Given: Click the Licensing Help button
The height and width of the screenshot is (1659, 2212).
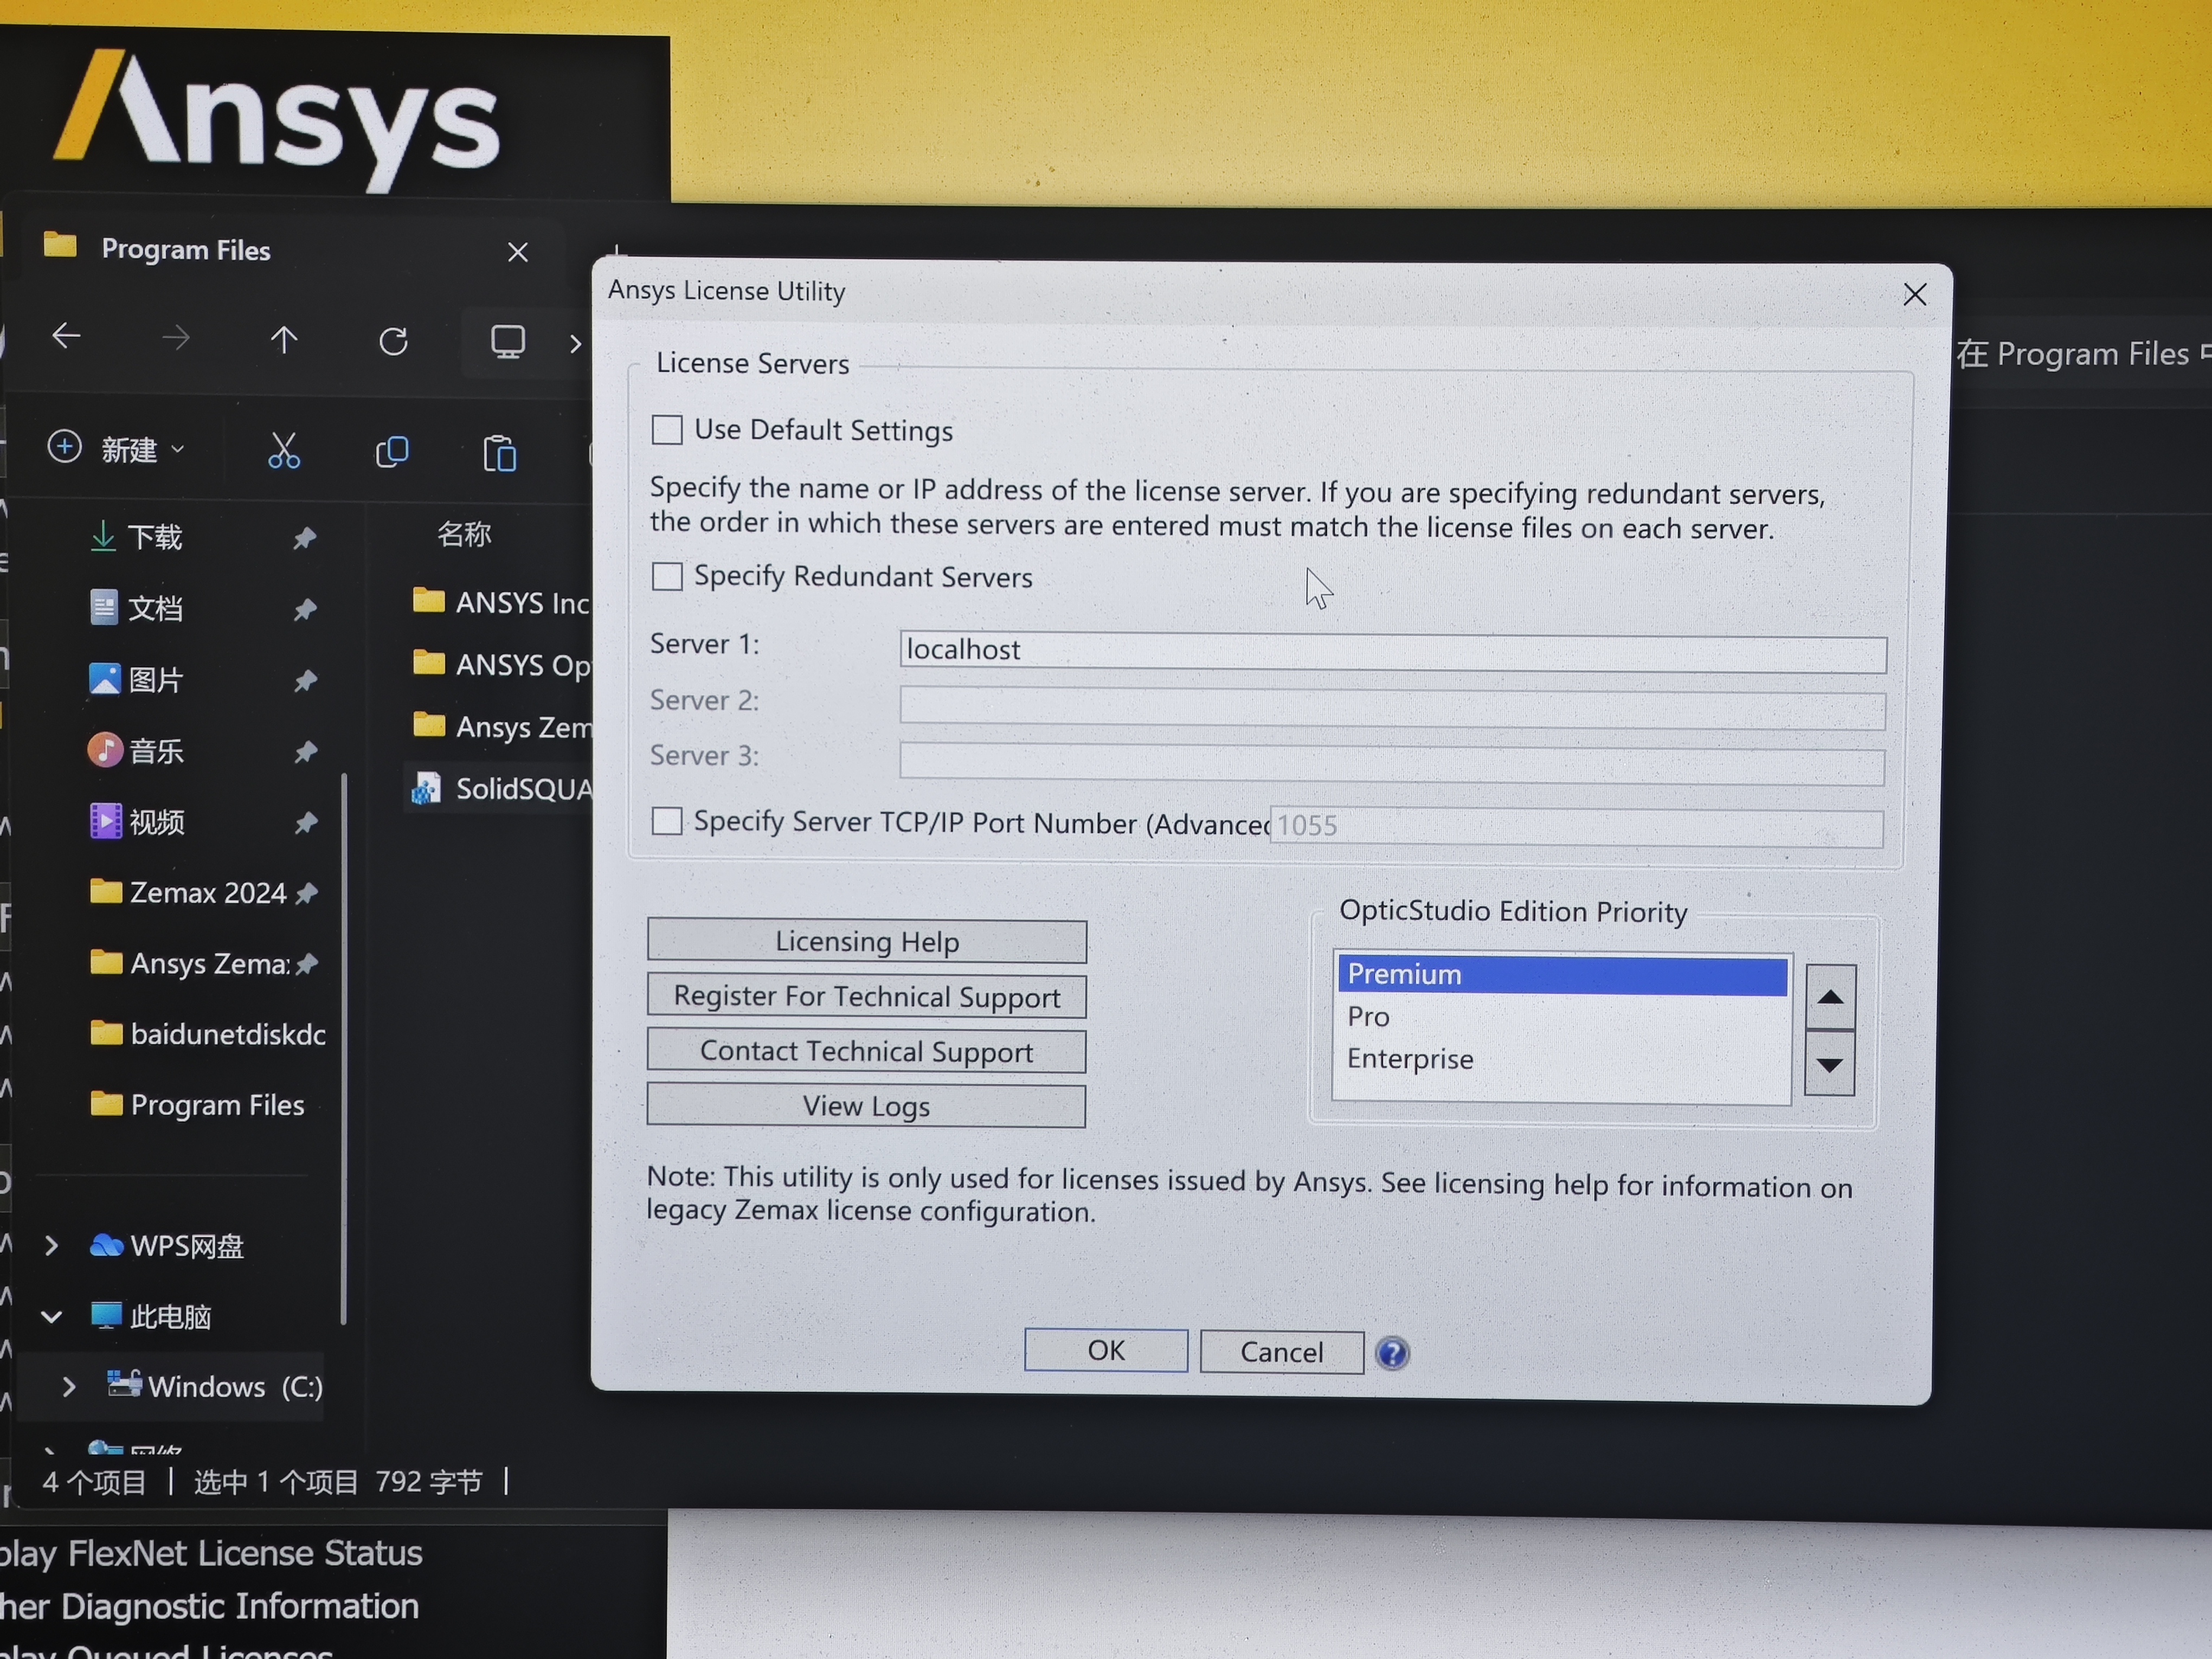Looking at the screenshot, I should [866, 941].
